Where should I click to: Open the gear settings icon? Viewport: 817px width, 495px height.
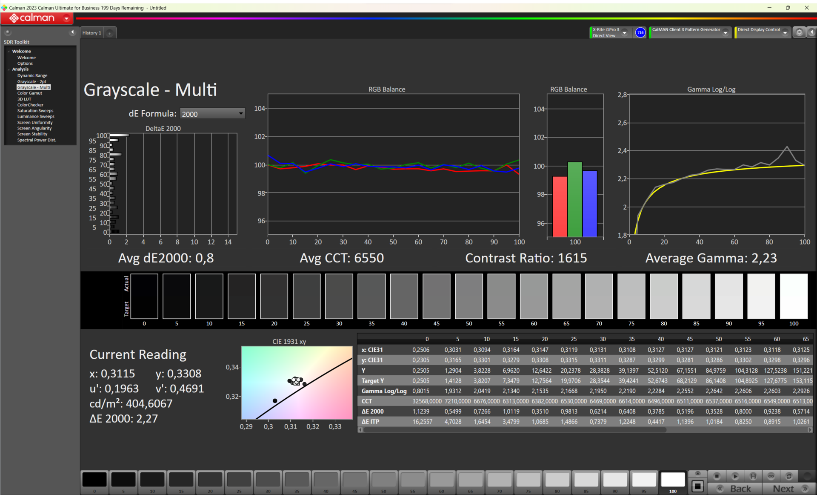(x=799, y=32)
